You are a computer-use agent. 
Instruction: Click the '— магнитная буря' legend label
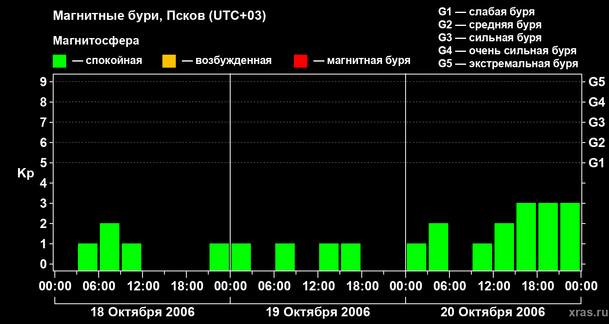pyautogui.click(x=362, y=61)
